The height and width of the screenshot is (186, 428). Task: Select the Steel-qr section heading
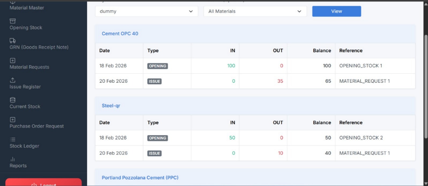(x=111, y=106)
